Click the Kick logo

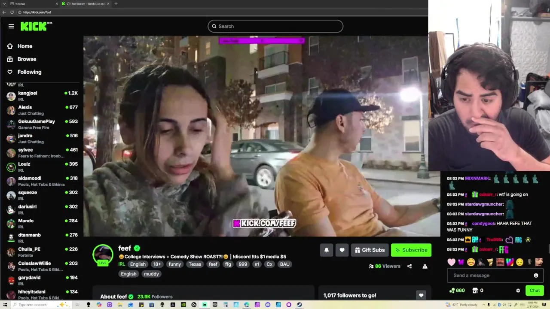(x=36, y=26)
